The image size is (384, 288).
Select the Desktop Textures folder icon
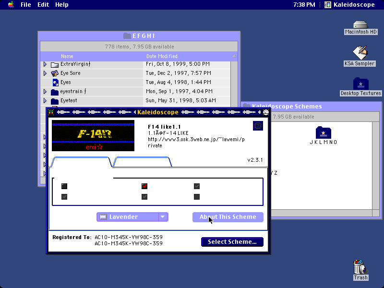[x=361, y=84]
